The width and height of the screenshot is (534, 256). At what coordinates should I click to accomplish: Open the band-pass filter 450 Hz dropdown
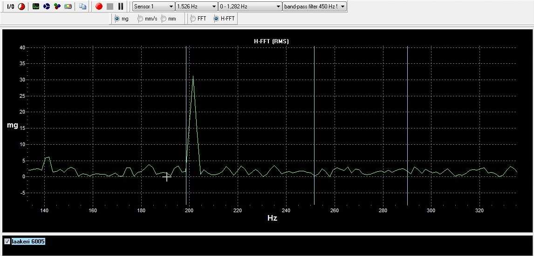(315, 7)
